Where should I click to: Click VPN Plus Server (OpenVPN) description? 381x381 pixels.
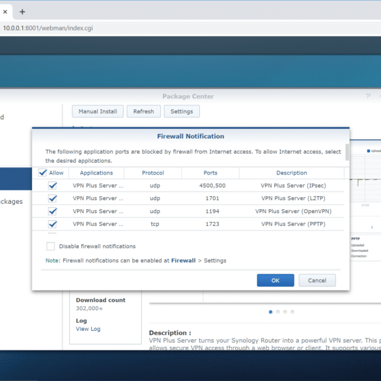point(293,211)
